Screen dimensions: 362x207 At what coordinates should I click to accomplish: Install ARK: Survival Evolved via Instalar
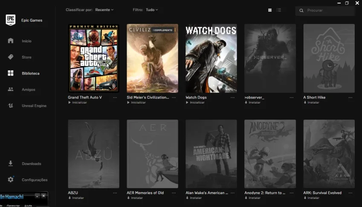311,198
